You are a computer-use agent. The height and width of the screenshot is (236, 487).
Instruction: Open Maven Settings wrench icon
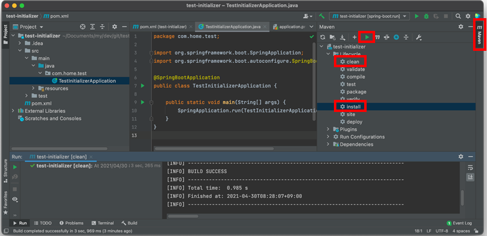pyautogui.click(x=419, y=38)
